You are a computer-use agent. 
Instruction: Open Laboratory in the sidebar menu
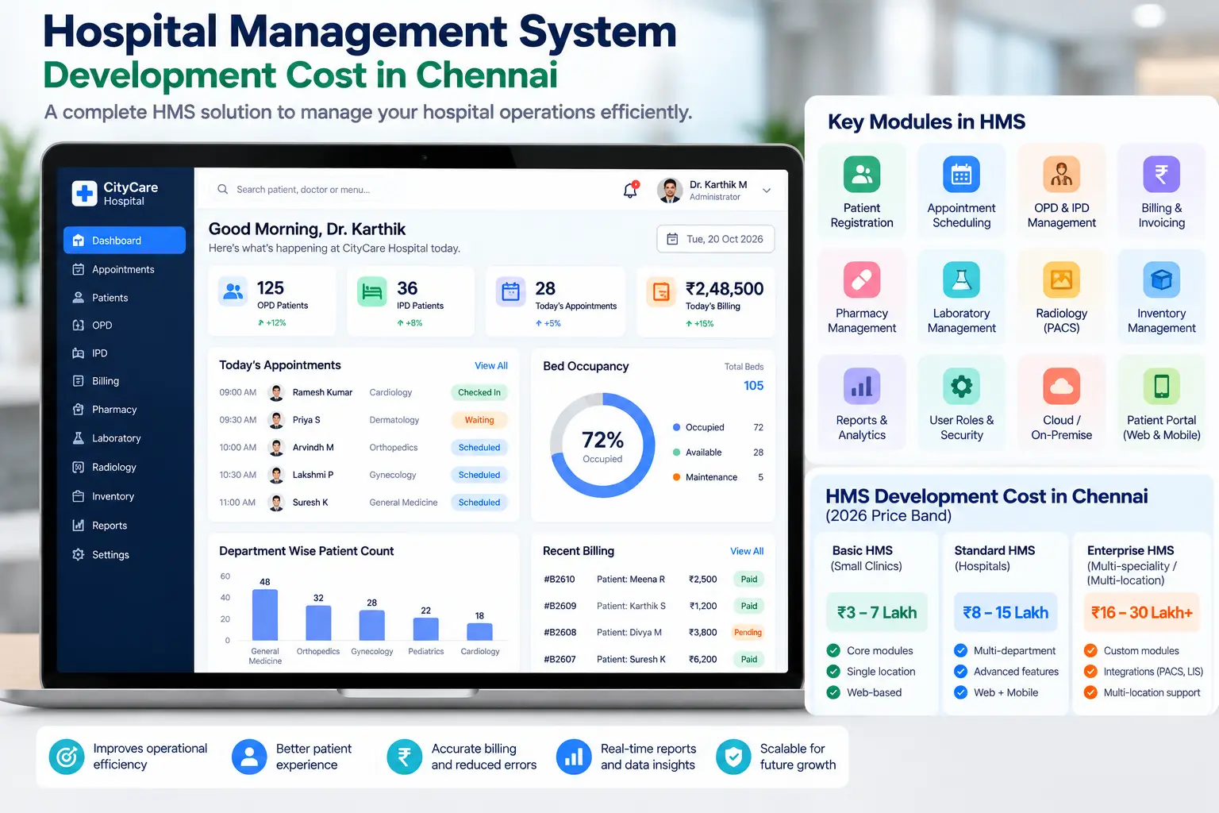click(x=125, y=438)
